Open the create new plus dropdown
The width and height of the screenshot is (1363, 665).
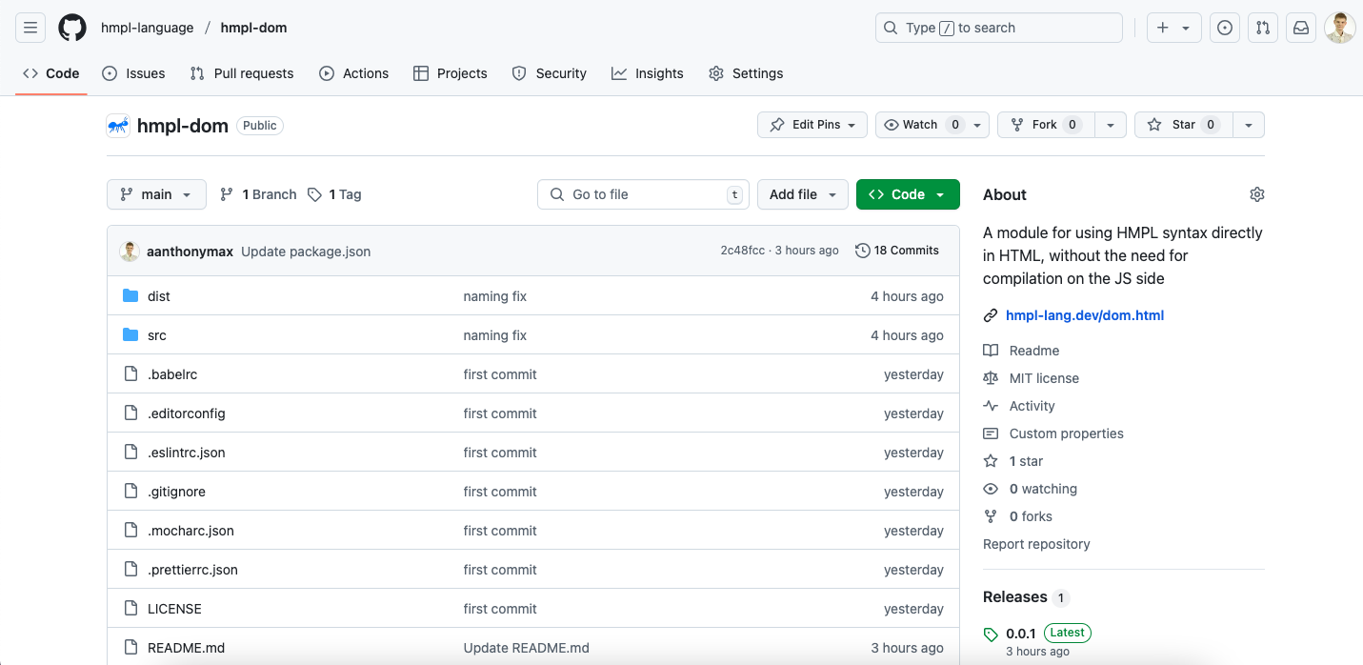click(x=1173, y=28)
